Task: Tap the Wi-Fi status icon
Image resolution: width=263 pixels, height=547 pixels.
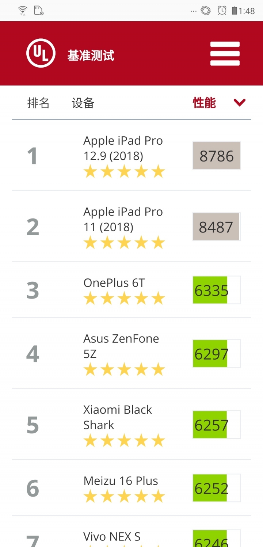Action: click(23, 10)
